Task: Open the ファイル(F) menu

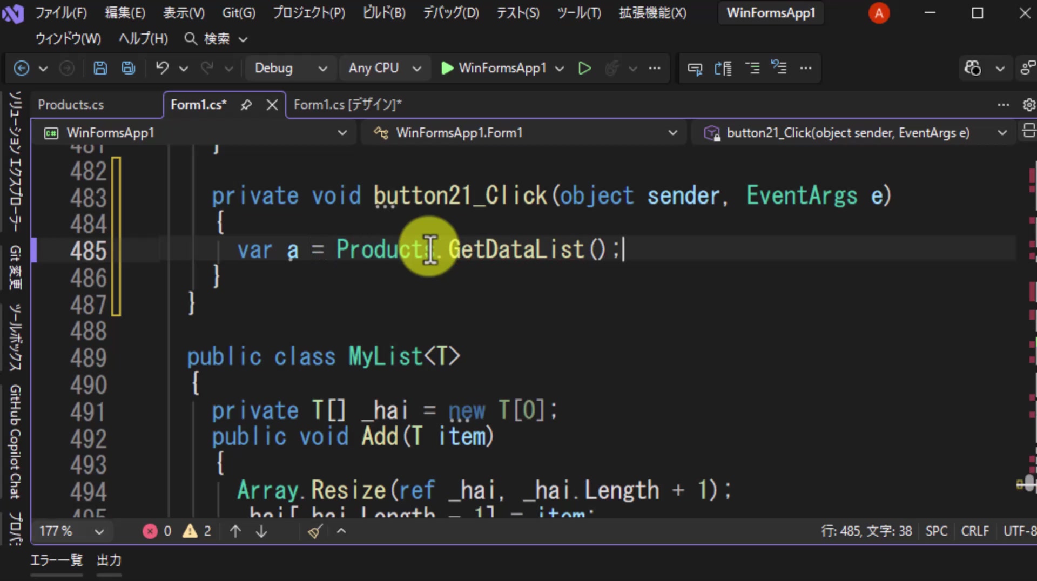Action: coord(60,13)
